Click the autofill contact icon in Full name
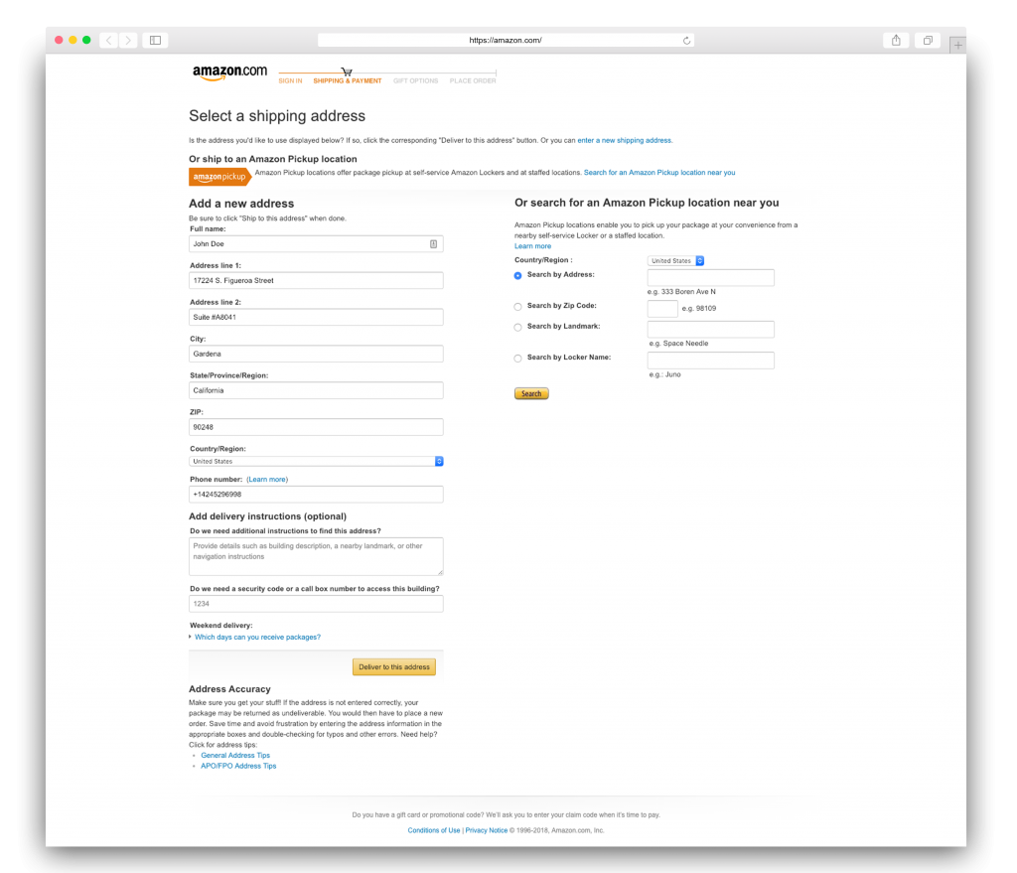This screenshot has width=1017, height=873. pos(433,244)
